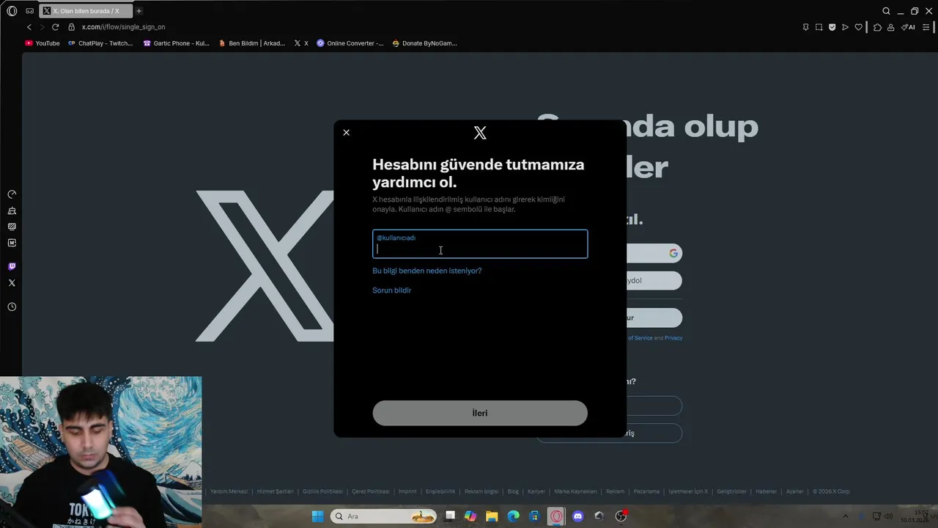The image size is (938, 528).
Task: Open the X icon in Opera sidebar
Action: [12, 282]
